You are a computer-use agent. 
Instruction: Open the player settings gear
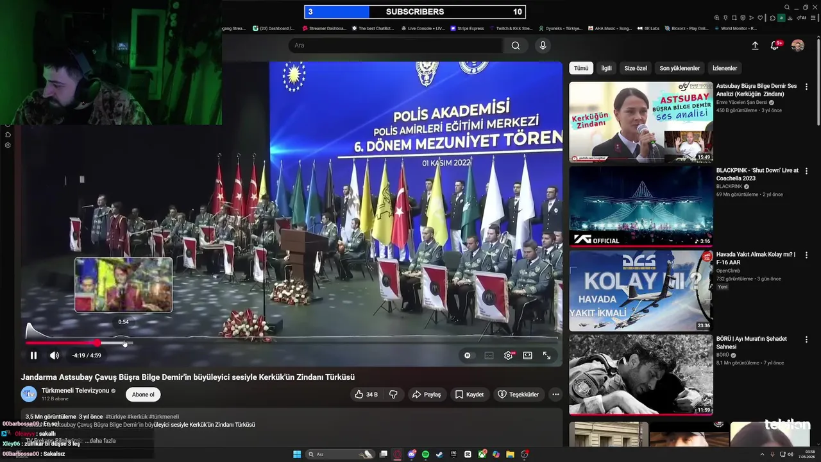[x=508, y=355]
